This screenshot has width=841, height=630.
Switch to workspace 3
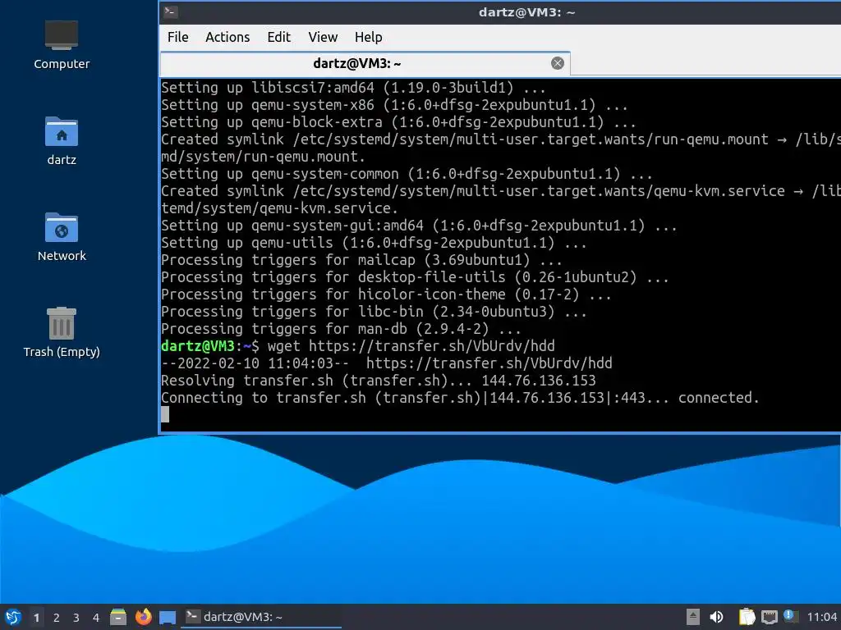coord(76,618)
